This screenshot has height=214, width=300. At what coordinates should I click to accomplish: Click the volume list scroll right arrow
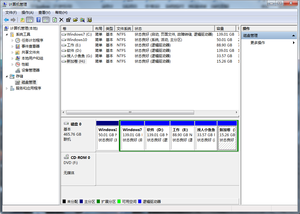click(236, 113)
